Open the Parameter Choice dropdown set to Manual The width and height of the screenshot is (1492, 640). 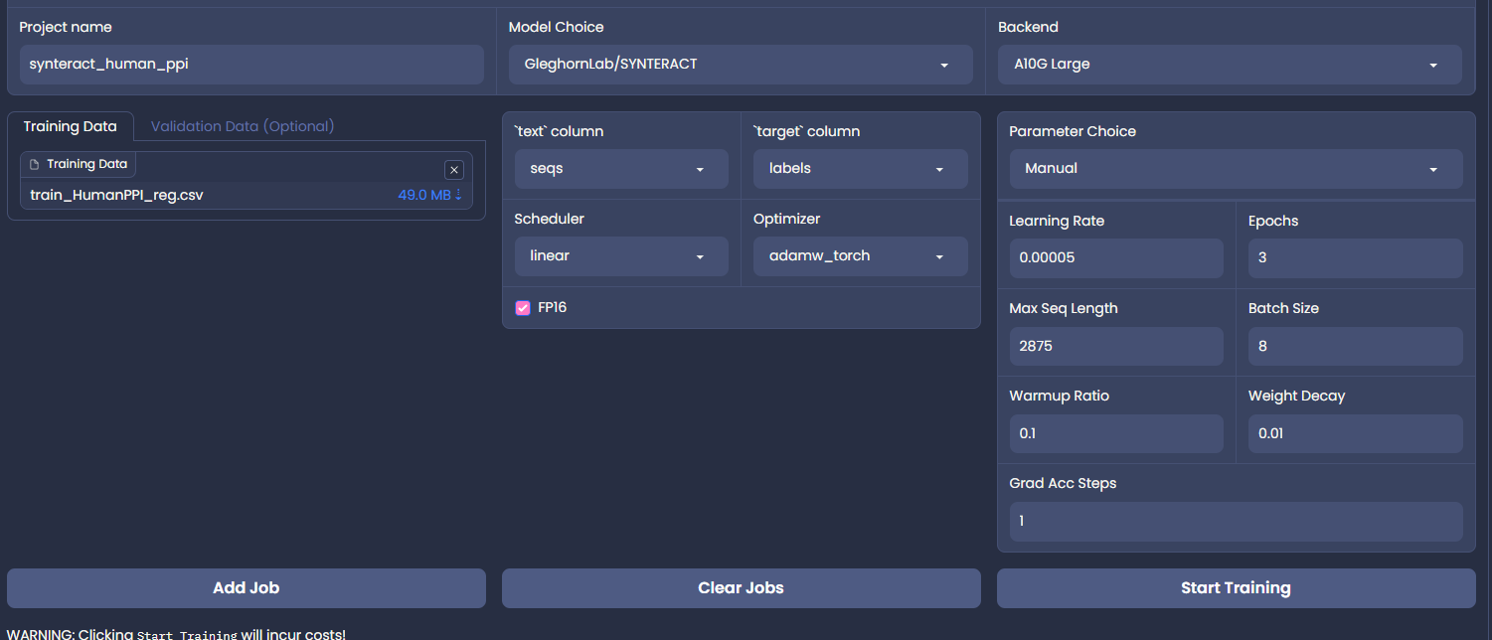point(1235,168)
